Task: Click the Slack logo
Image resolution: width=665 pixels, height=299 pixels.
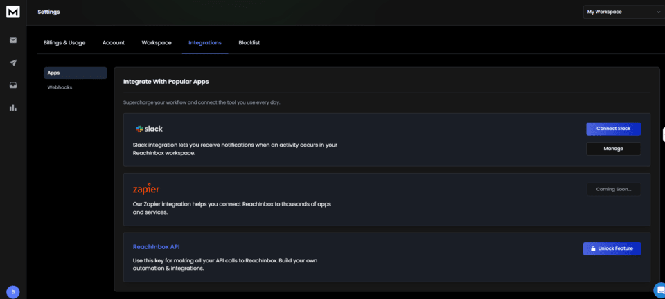Action: tap(150, 129)
